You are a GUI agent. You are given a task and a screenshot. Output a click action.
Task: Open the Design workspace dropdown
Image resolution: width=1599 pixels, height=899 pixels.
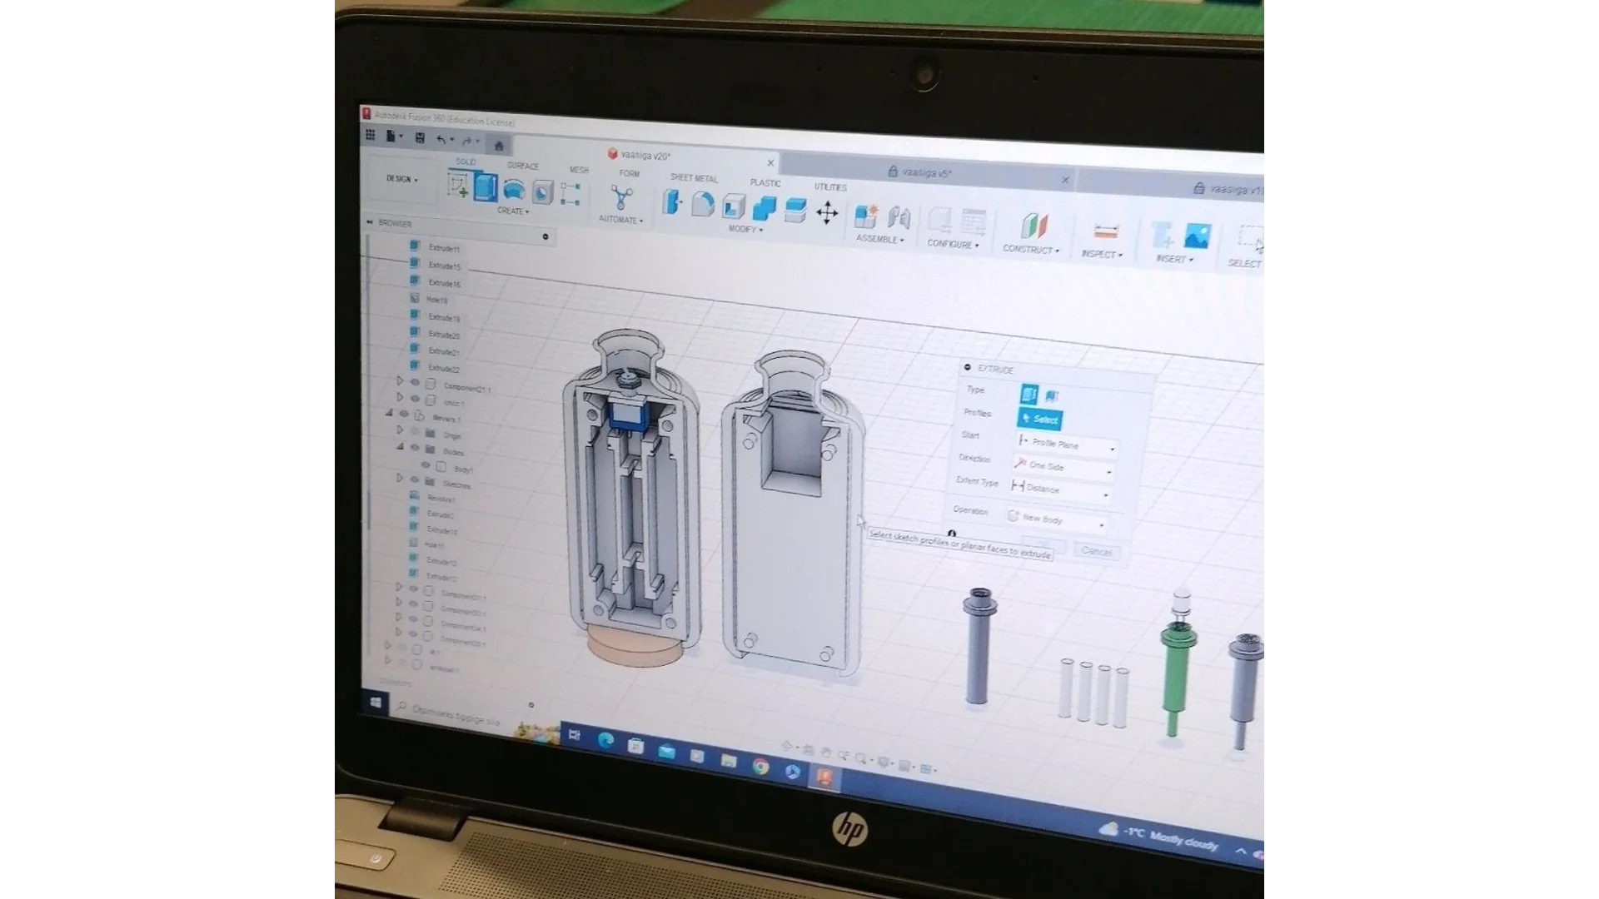pos(401,179)
